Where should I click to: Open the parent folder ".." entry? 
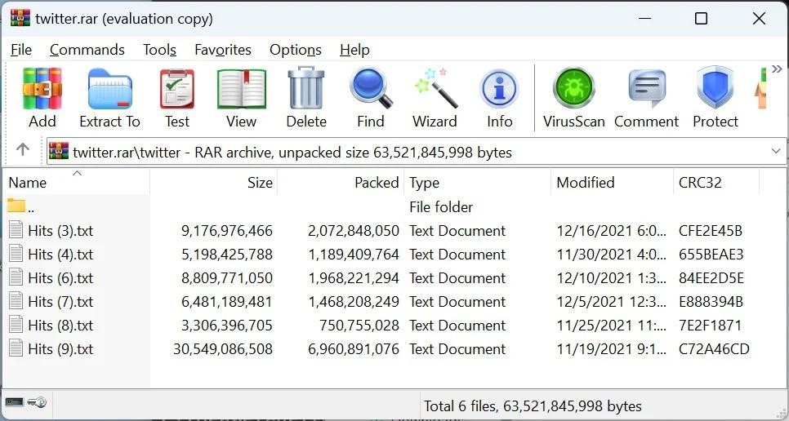31,207
